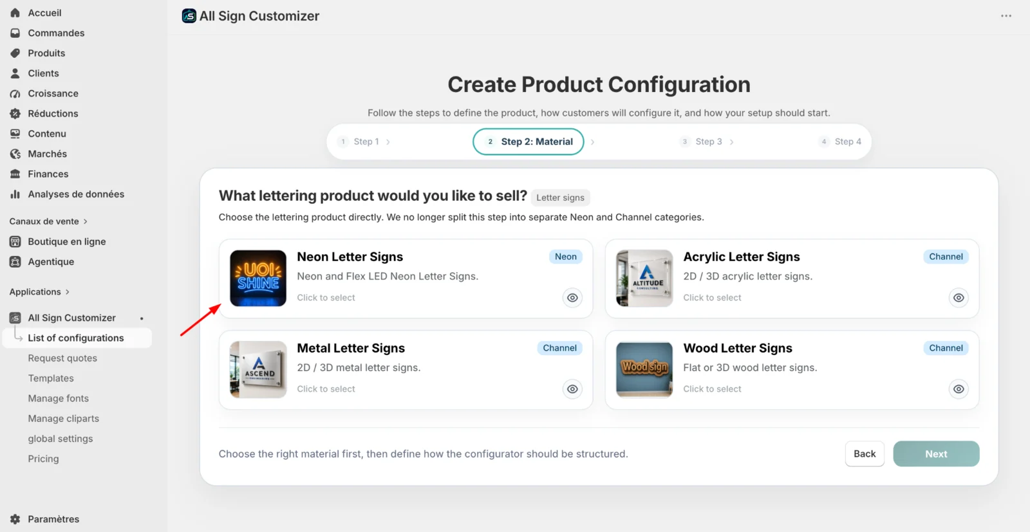Click the Analyses de données chart icon
Image resolution: width=1030 pixels, height=532 pixels.
click(15, 194)
